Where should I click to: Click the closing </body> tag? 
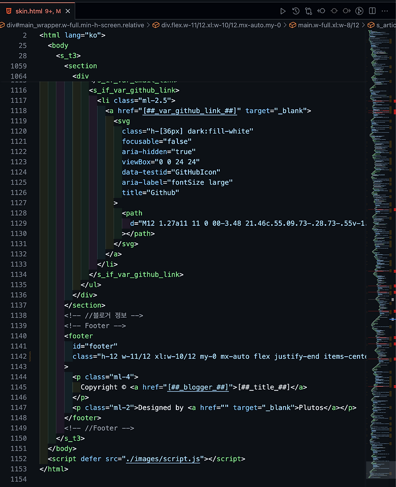point(62,449)
